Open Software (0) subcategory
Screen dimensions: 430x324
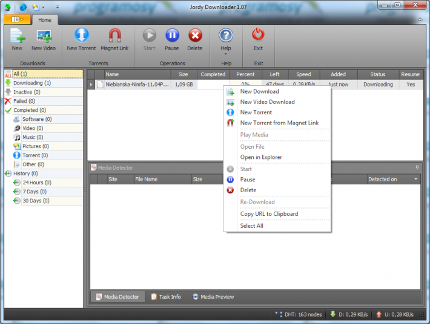coord(48,119)
